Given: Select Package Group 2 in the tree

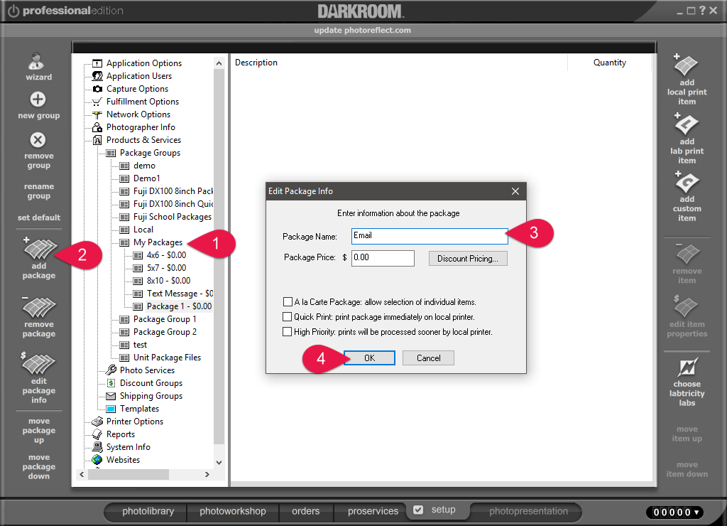Looking at the screenshot, I should point(165,332).
